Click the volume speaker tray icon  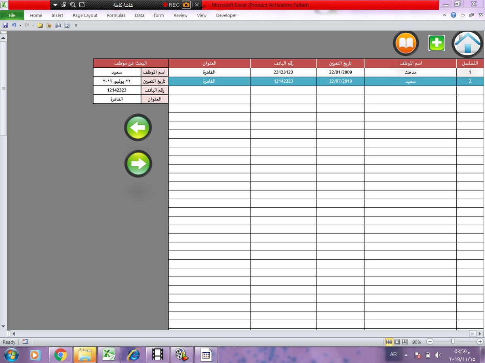[438, 355]
